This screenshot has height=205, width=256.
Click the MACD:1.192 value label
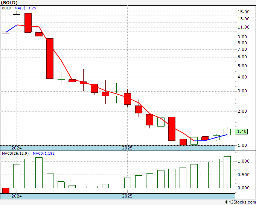tap(44, 154)
